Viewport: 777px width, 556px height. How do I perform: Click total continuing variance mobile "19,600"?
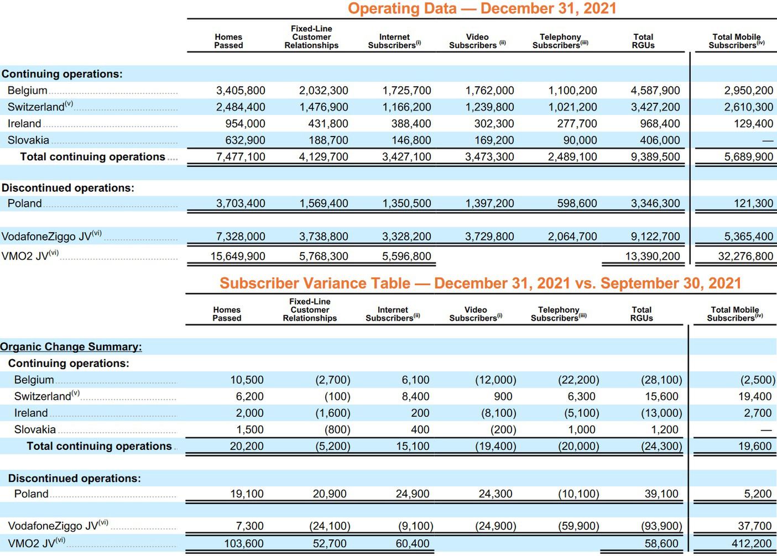point(755,446)
